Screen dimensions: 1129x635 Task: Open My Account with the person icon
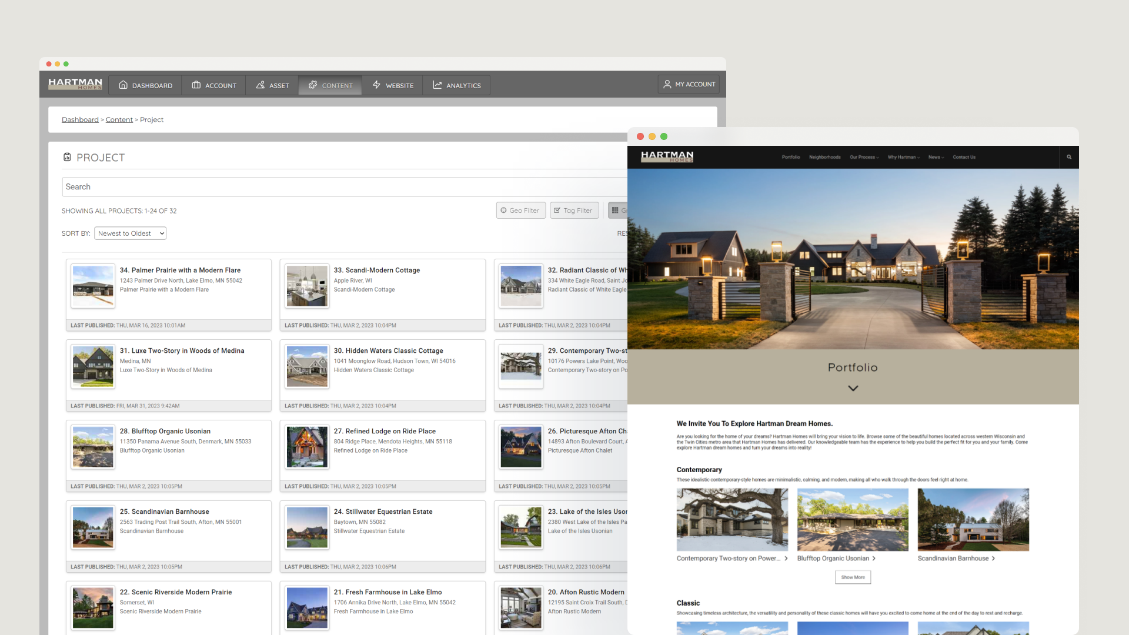click(x=667, y=84)
